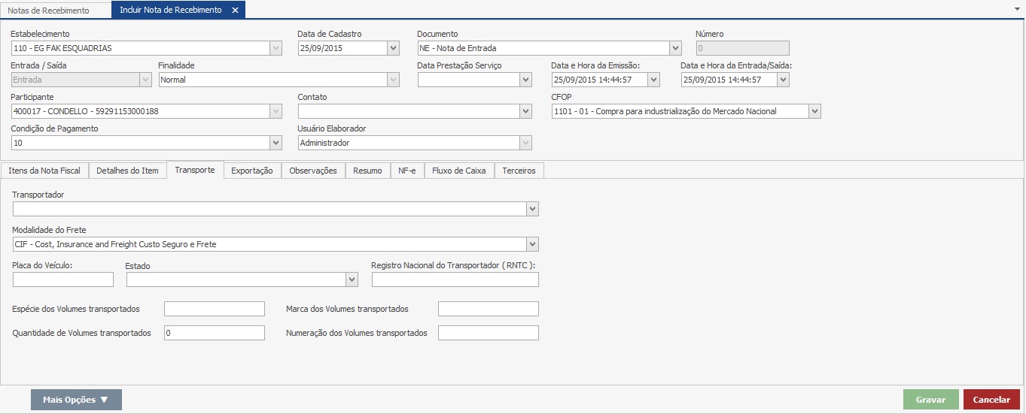Click the Placa do Veículo input field
The width and height of the screenshot is (1026, 414).
point(63,280)
